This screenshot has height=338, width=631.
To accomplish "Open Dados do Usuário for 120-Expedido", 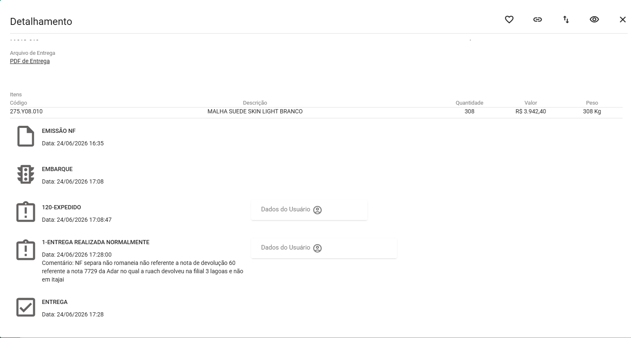I will [x=309, y=210].
